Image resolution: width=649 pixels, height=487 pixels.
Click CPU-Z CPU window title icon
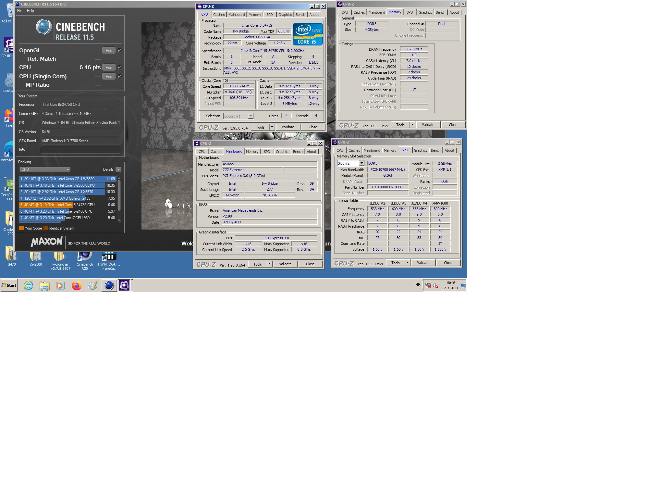[x=199, y=6]
